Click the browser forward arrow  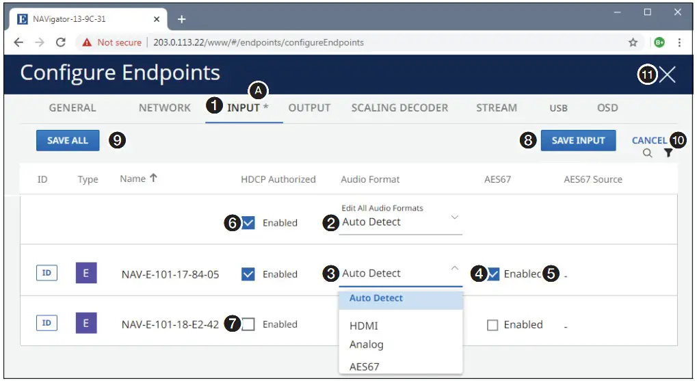(40, 42)
